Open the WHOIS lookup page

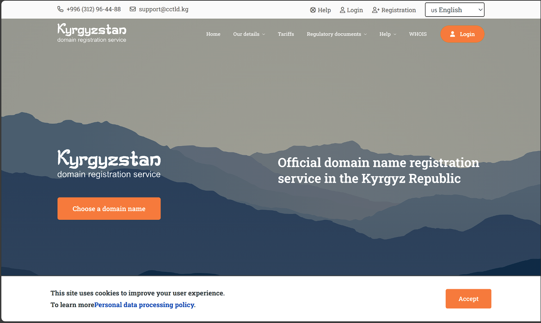[418, 34]
